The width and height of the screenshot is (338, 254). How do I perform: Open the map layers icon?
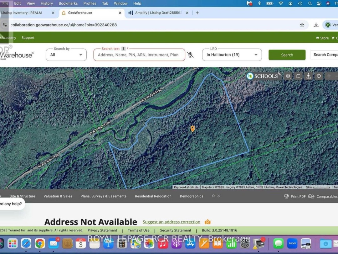(288, 76)
